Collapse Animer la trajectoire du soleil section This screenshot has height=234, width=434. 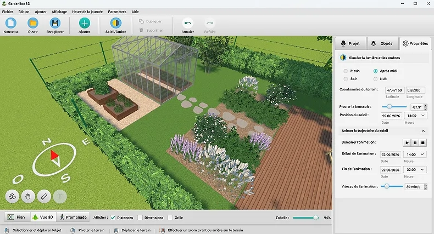[x=423, y=131]
